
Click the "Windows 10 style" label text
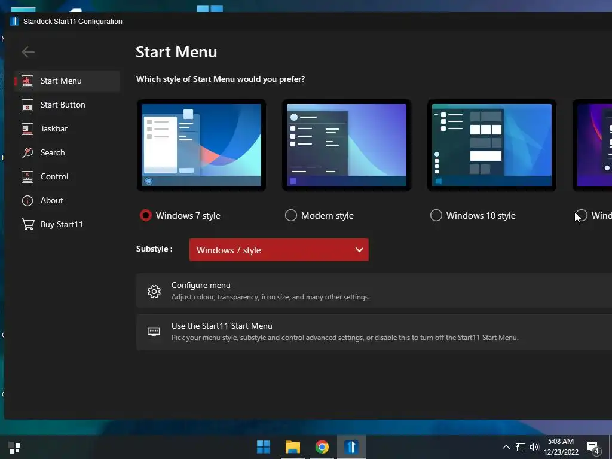click(x=481, y=216)
